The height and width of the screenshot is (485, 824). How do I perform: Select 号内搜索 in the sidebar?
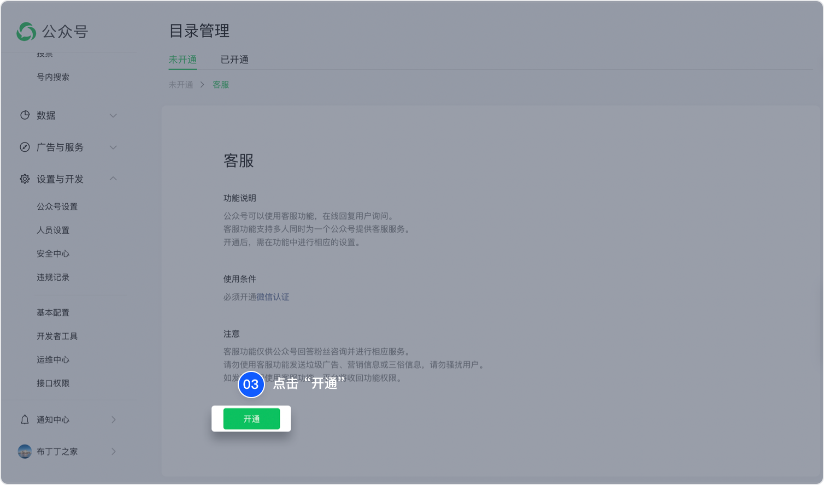[53, 77]
